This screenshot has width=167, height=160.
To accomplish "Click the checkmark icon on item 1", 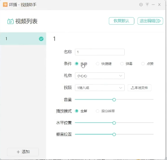I will (41, 39).
